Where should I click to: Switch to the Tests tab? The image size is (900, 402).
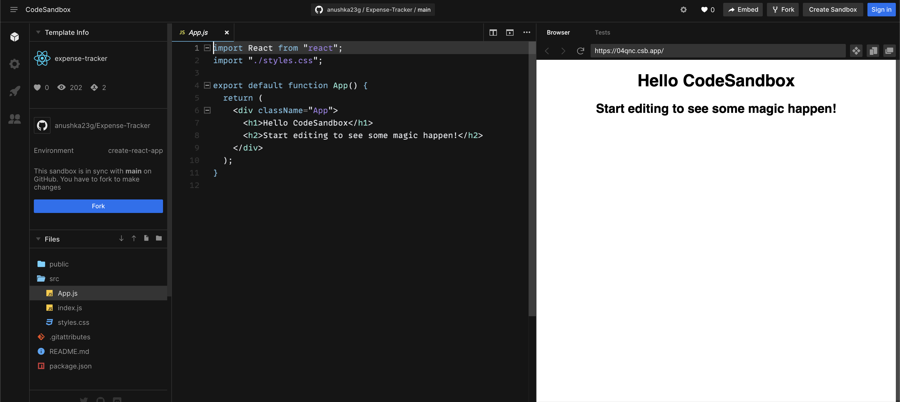pyautogui.click(x=602, y=33)
